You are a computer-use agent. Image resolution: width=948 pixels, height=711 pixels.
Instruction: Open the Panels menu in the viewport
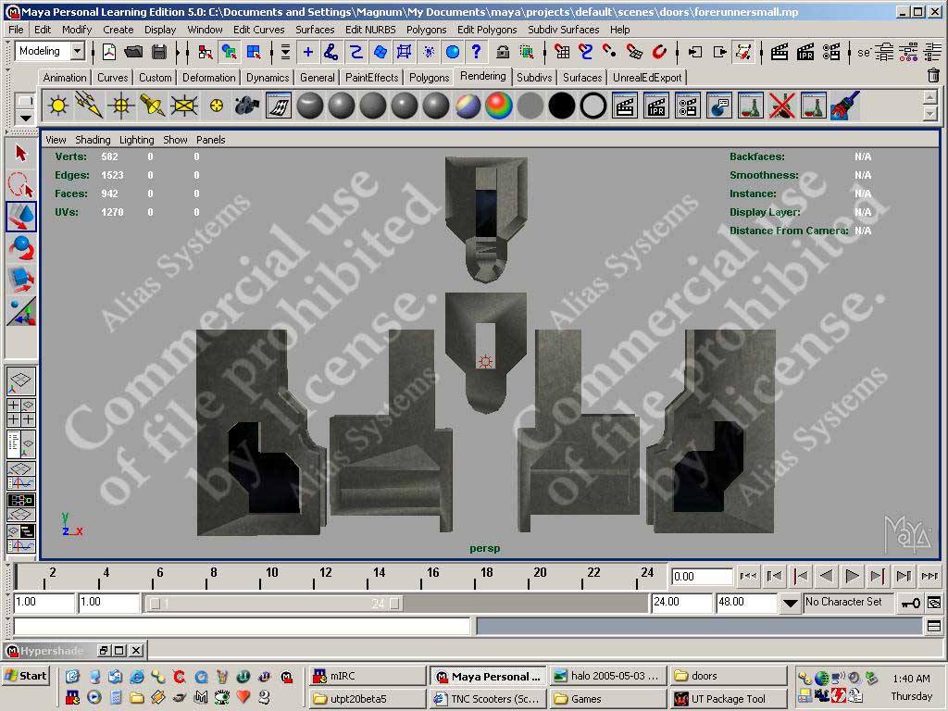(x=210, y=140)
